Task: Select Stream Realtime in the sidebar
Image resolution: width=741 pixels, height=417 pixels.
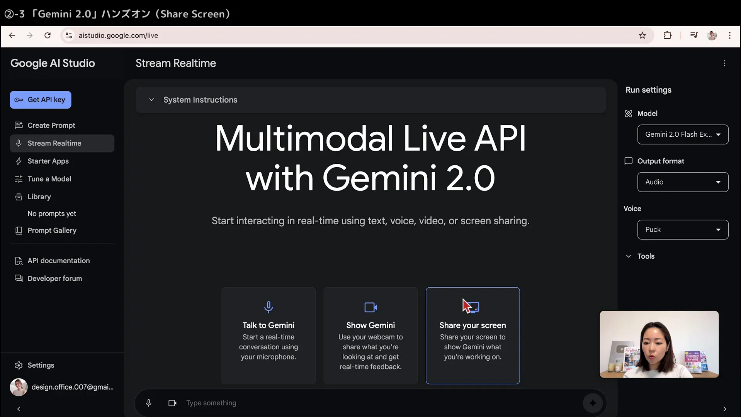Action: click(62, 143)
